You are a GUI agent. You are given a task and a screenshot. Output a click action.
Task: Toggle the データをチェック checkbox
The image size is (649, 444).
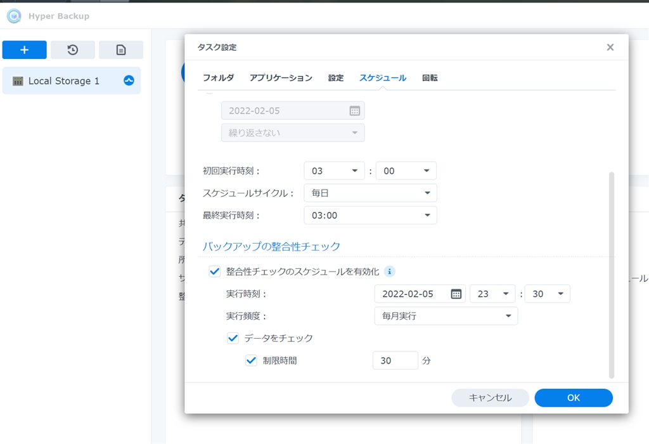233,338
